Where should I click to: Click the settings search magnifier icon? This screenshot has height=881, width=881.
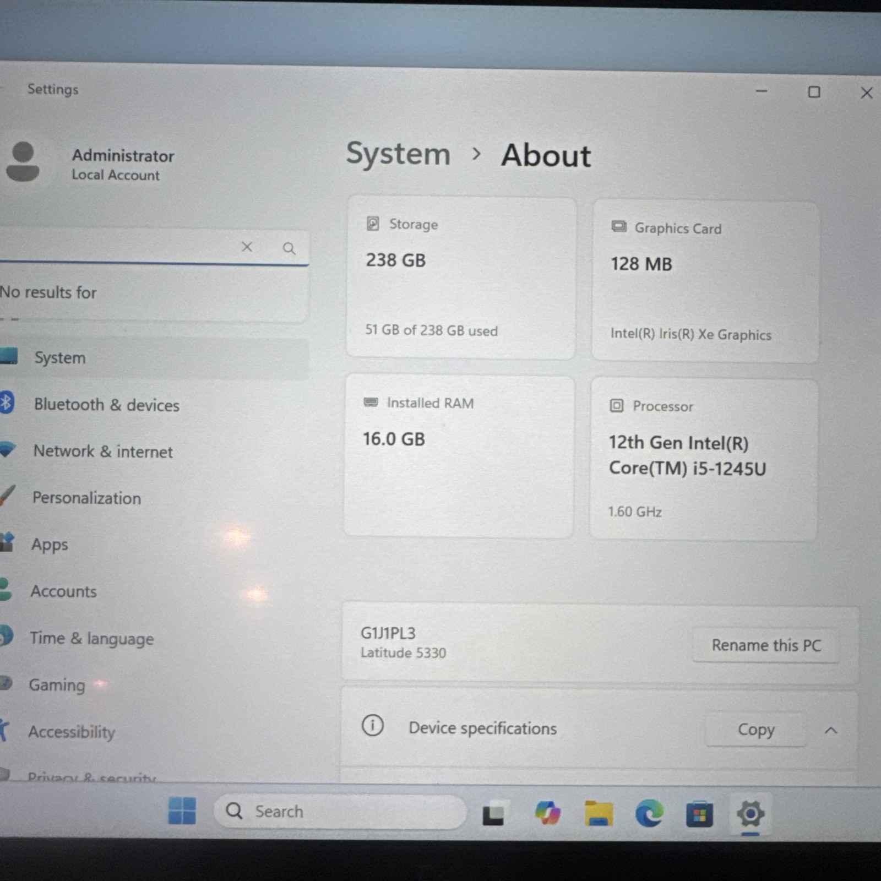[x=289, y=248]
